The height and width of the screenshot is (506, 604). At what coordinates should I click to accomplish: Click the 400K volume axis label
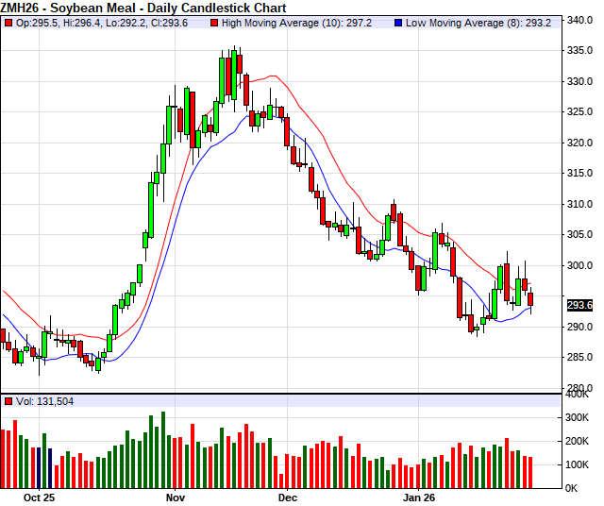(x=579, y=394)
